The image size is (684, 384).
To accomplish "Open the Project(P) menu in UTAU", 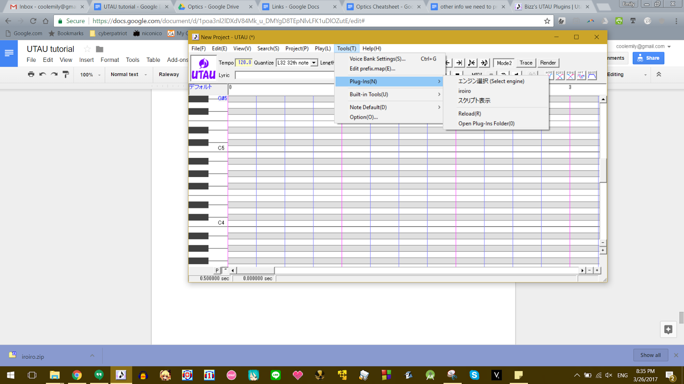I will [x=297, y=49].
